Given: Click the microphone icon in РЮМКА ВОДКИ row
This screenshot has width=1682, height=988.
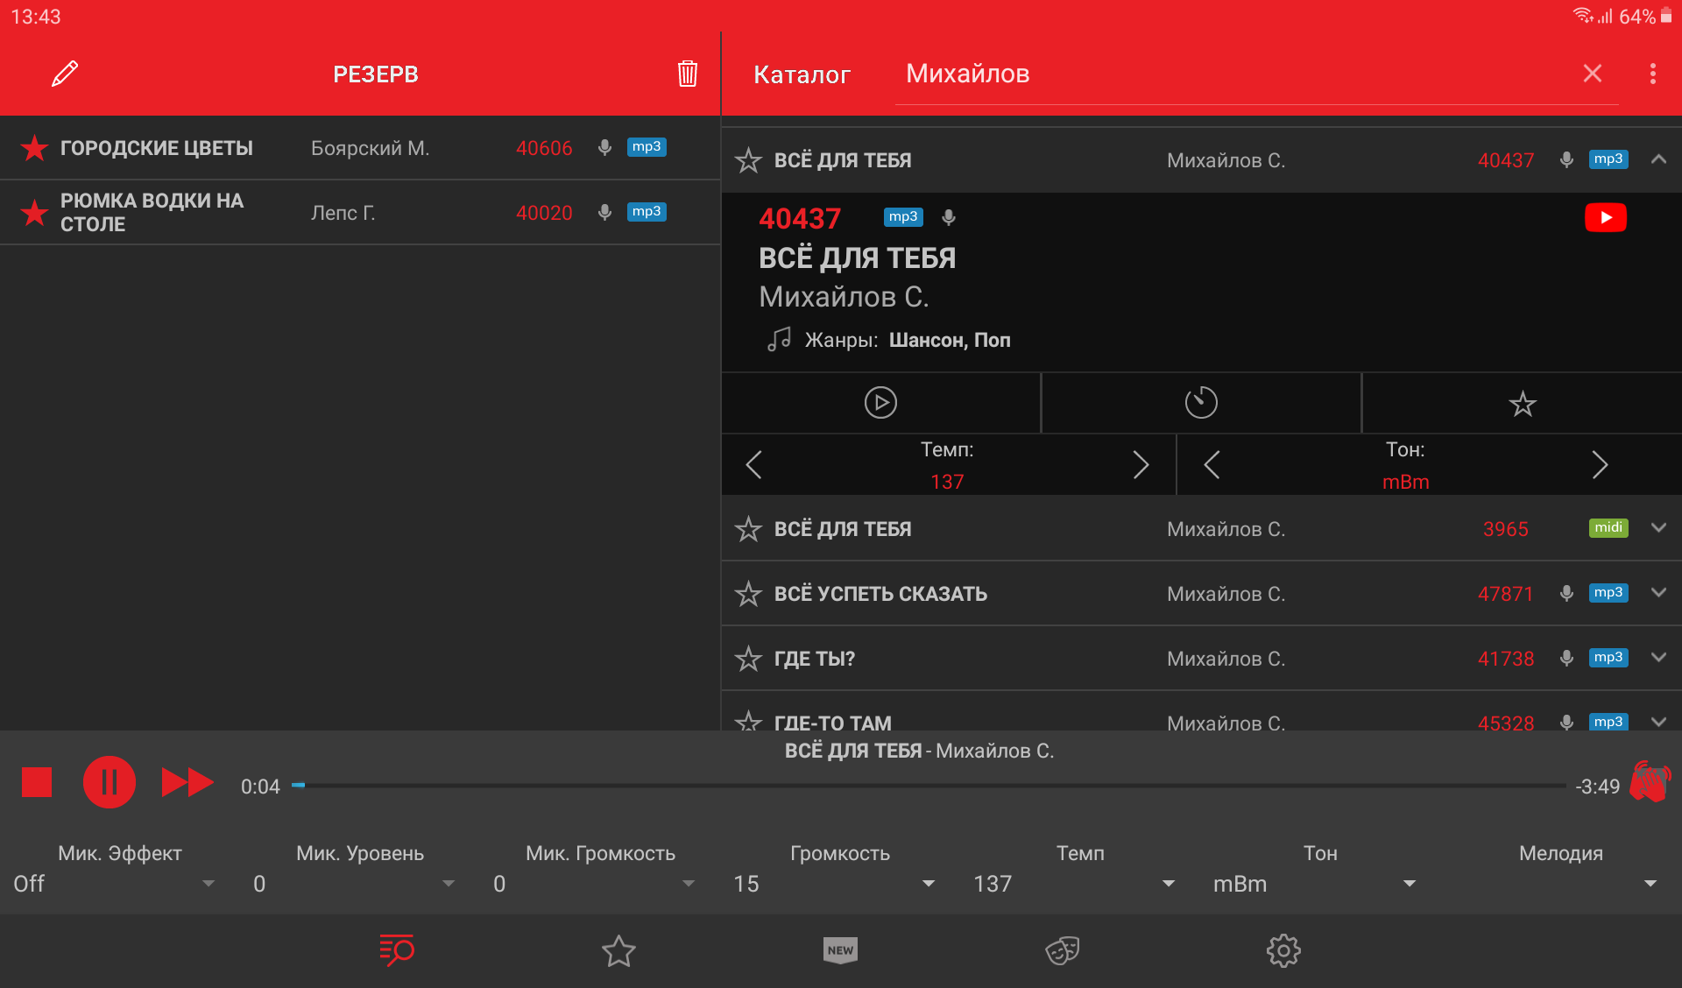Looking at the screenshot, I should (x=604, y=212).
